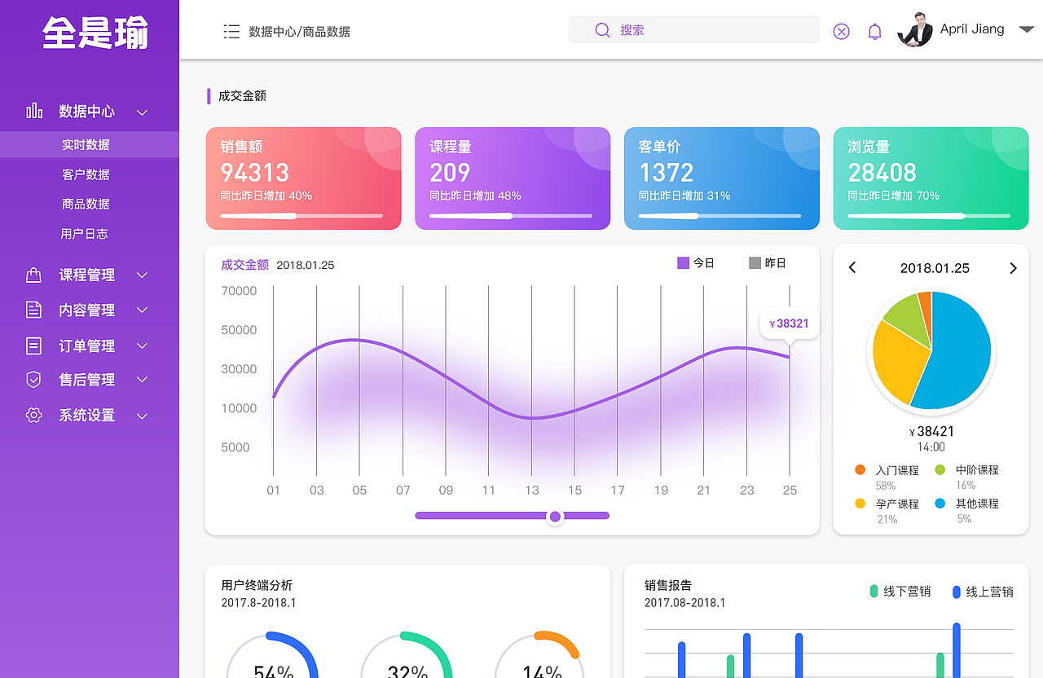Toggle 入门课程 orange legend dot

click(860, 470)
